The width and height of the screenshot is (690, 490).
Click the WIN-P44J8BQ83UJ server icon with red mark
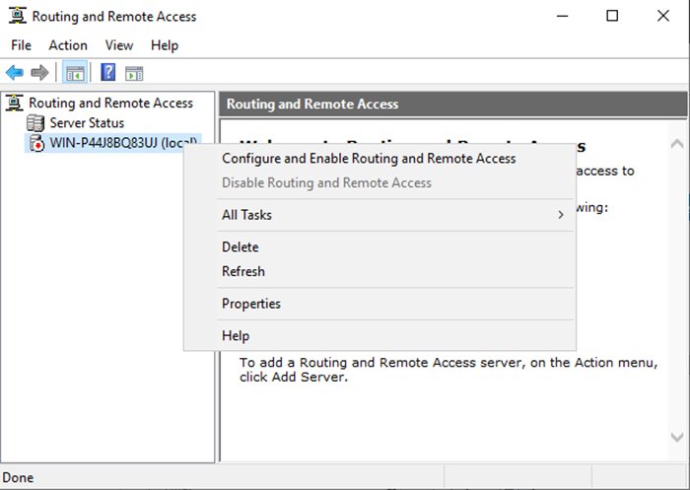36,144
